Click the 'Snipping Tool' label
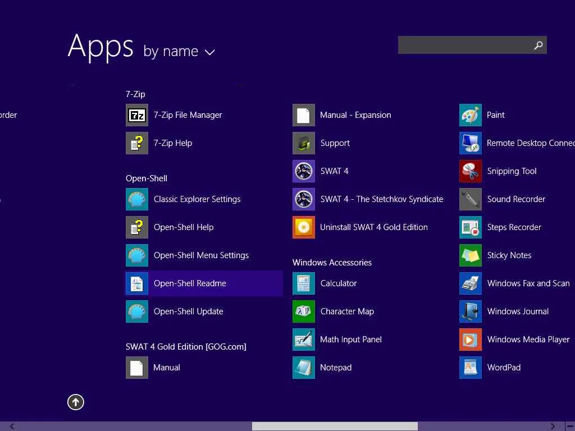Image resolution: width=575 pixels, height=431 pixels. [x=512, y=171]
